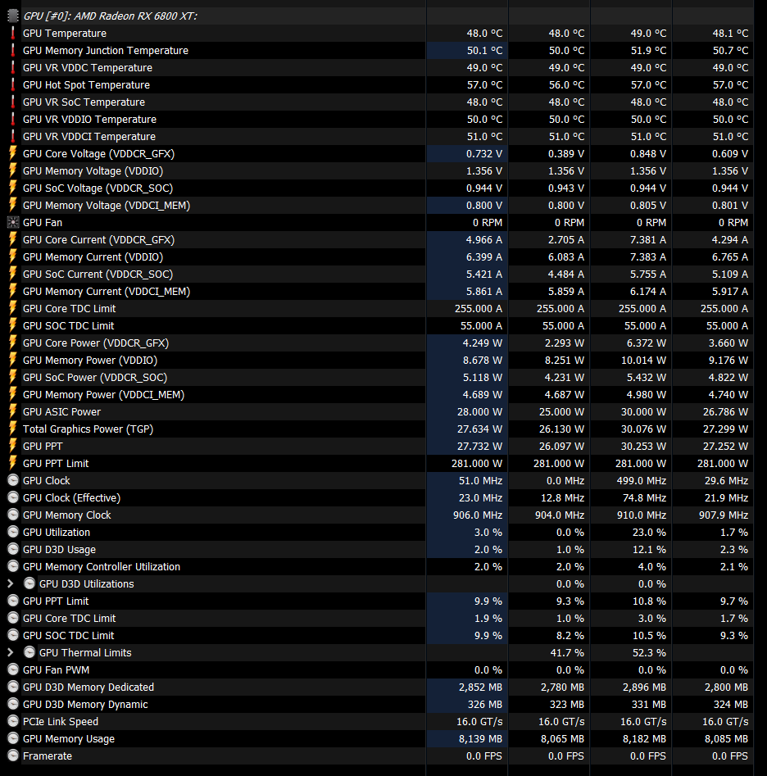This screenshot has height=776, width=767.
Task: Select the GPU Memory Controller Utilization row
Action: [x=380, y=567]
